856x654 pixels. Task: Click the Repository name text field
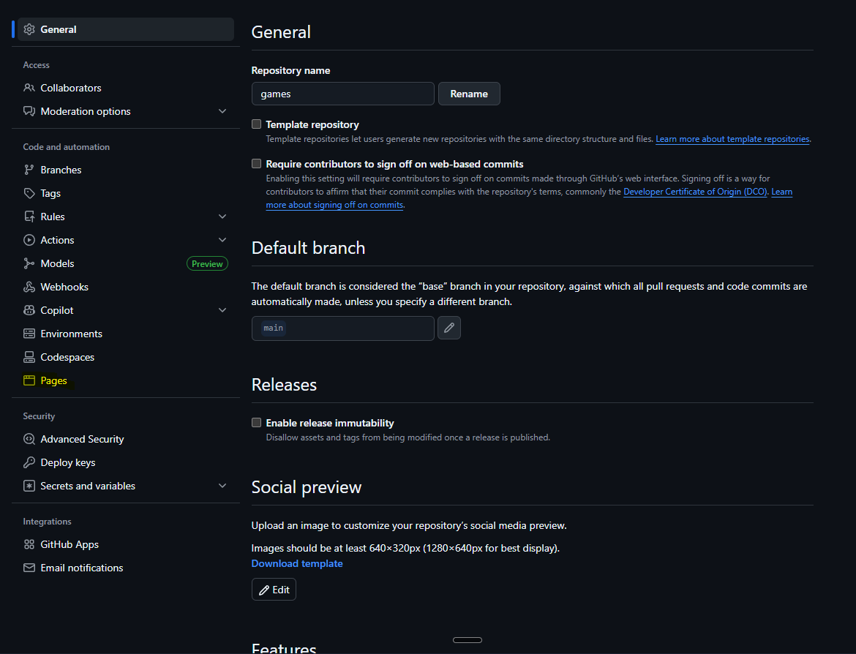[342, 94]
